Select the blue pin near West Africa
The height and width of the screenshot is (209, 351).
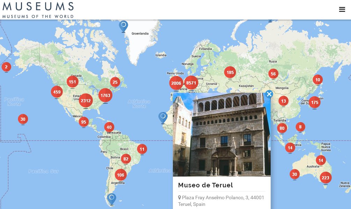[163, 116]
